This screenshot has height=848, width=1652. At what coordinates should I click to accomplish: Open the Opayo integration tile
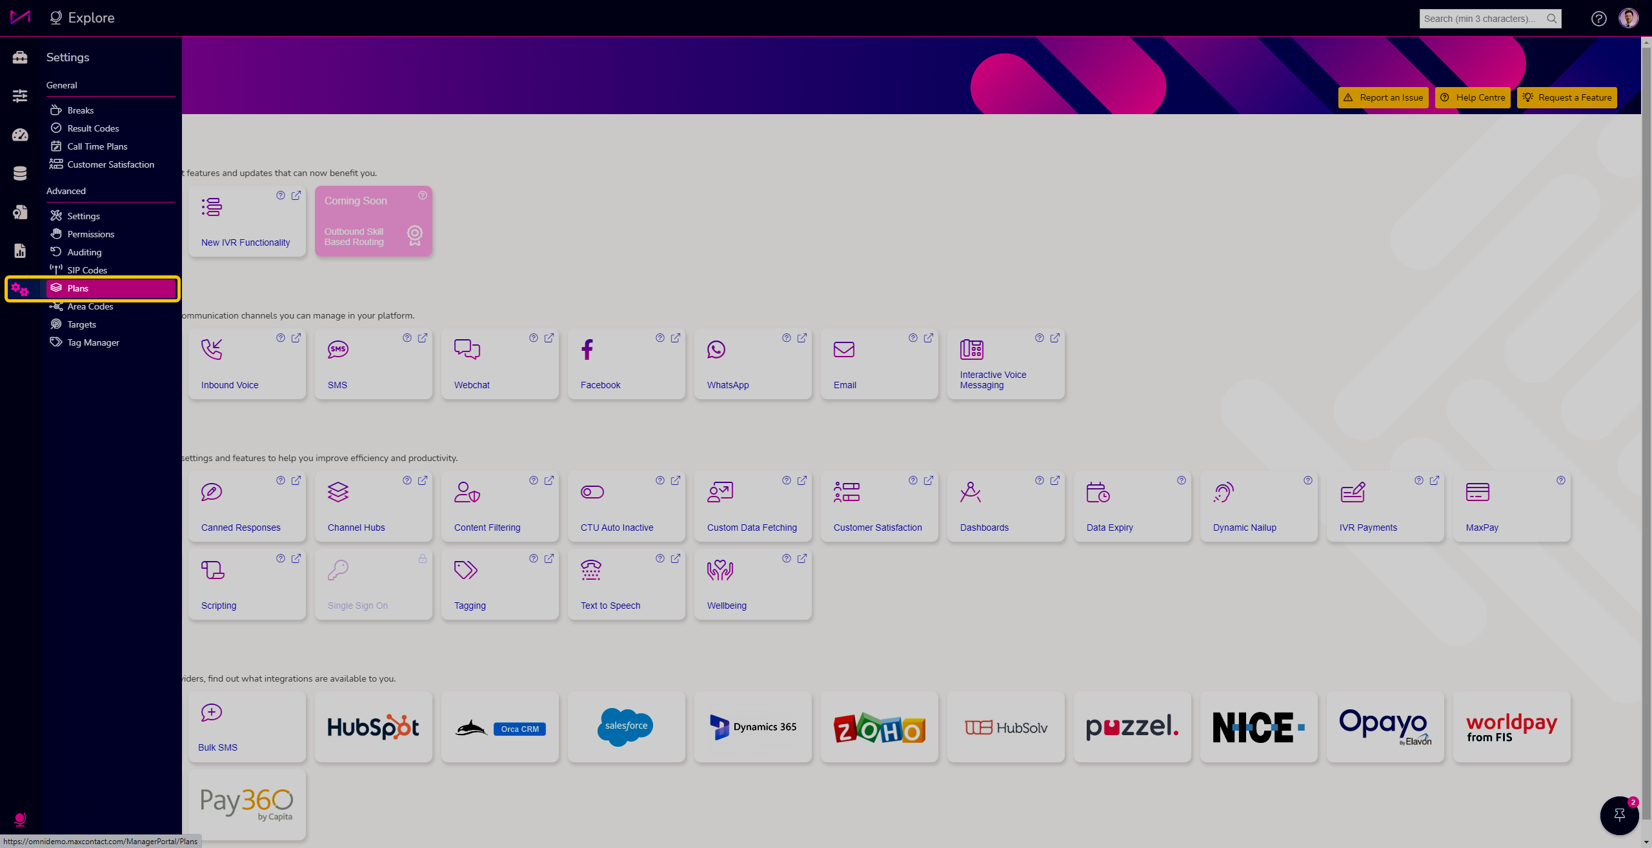(1385, 727)
